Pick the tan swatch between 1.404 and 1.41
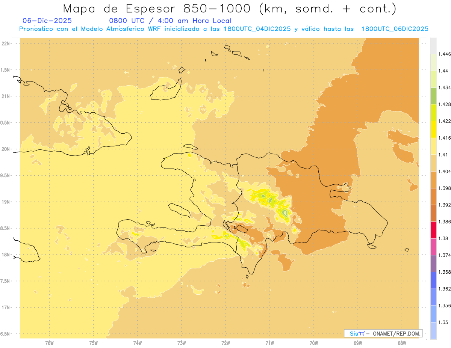Screen dimensions: 451x348 coord(433,163)
